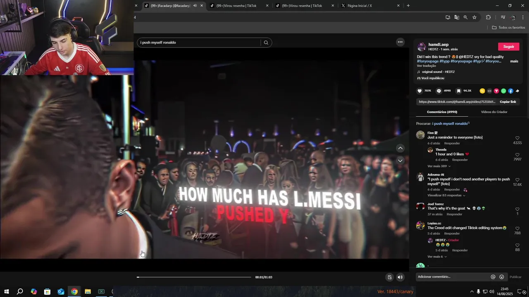Go to the previous video with up chevron
The width and height of the screenshot is (529, 297).
pos(400,148)
